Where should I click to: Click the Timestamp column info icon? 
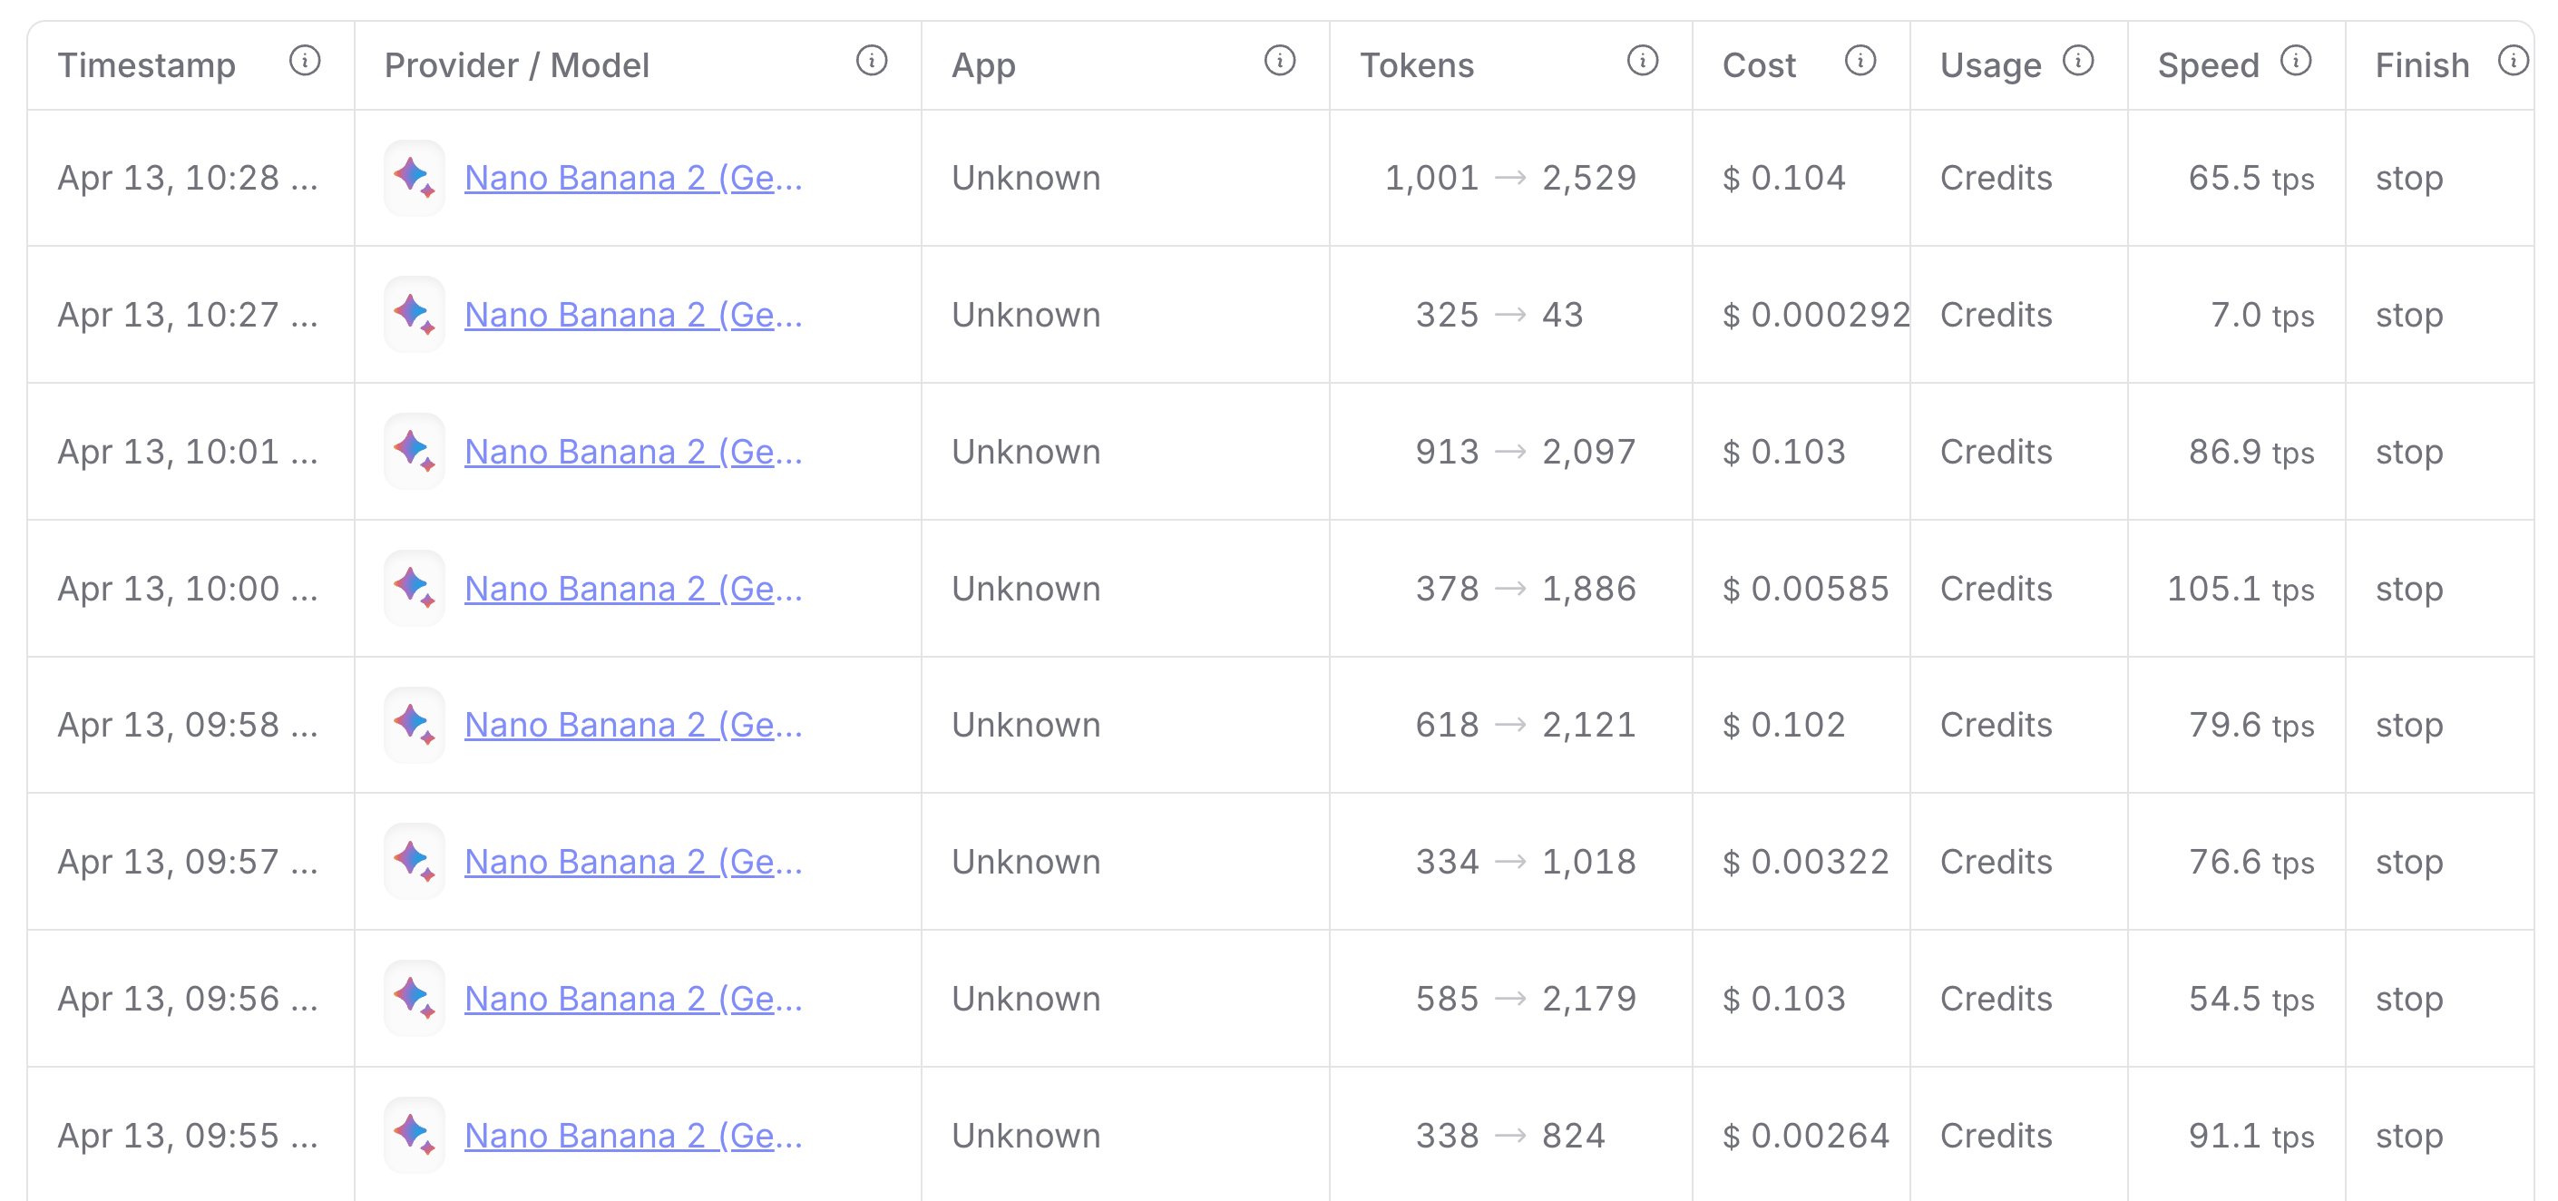click(x=305, y=62)
